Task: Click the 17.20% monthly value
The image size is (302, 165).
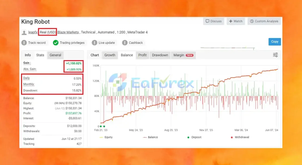Action: [77, 85]
